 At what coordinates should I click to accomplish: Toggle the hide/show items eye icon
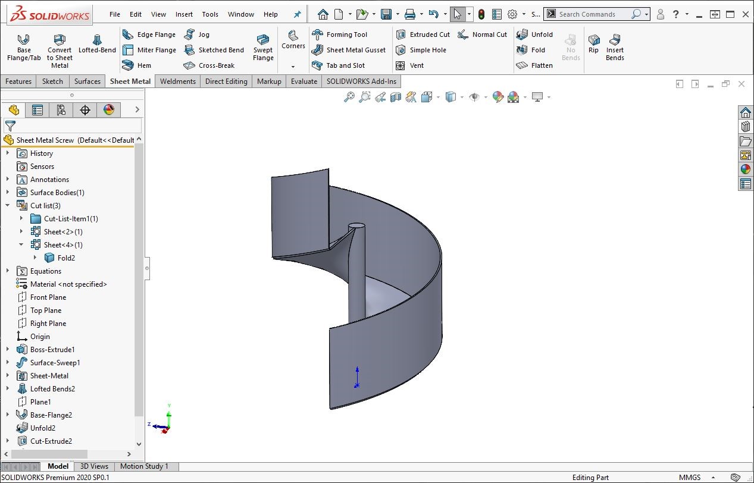coord(474,97)
